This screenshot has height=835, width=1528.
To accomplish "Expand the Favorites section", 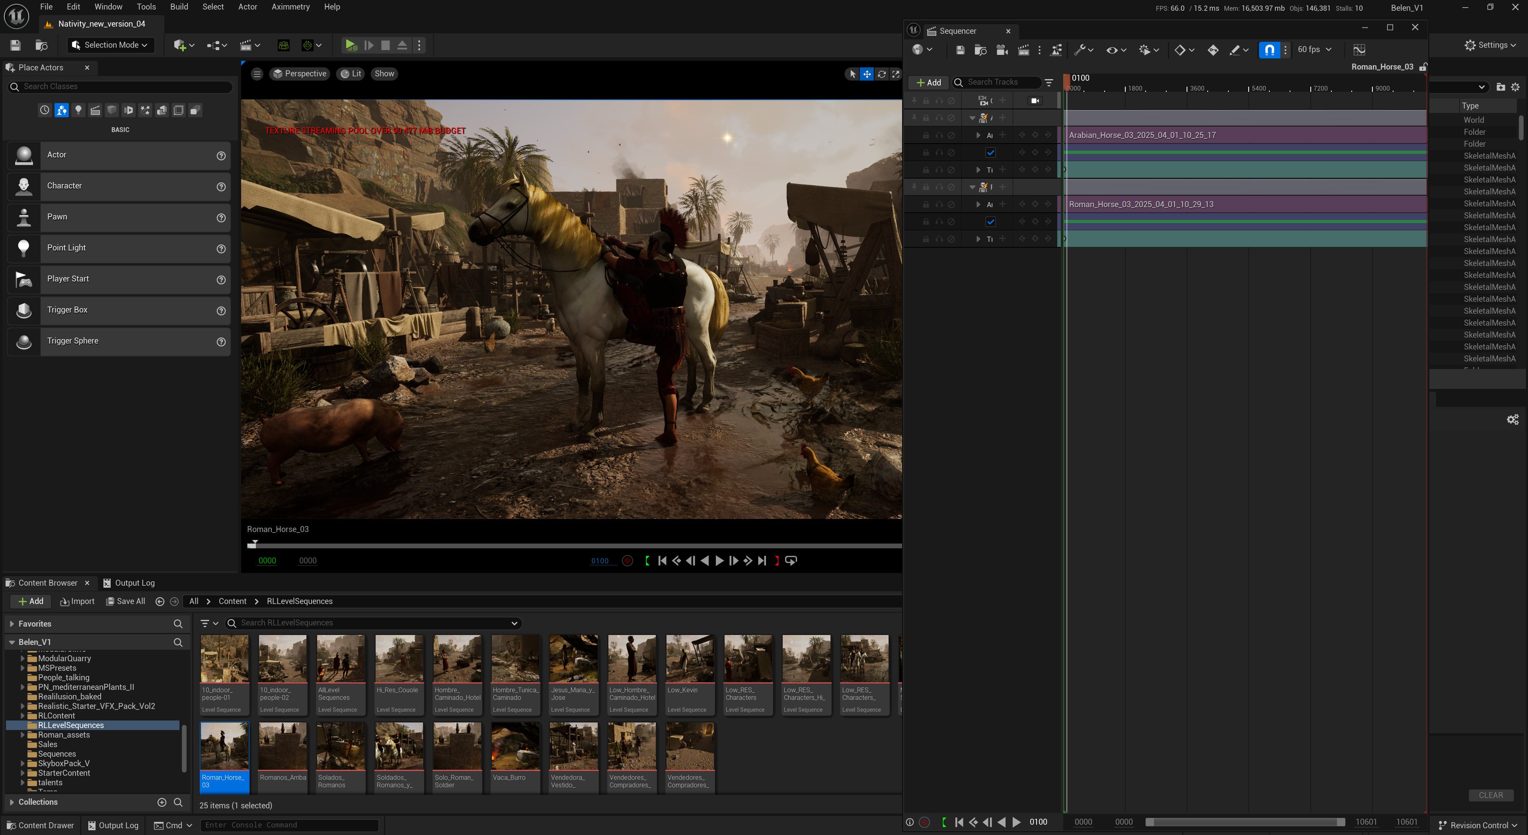I will tap(12, 624).
